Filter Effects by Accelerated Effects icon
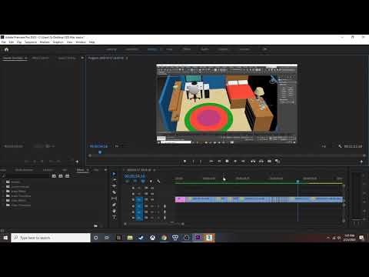Screen dimensions: 369x277 54,176
